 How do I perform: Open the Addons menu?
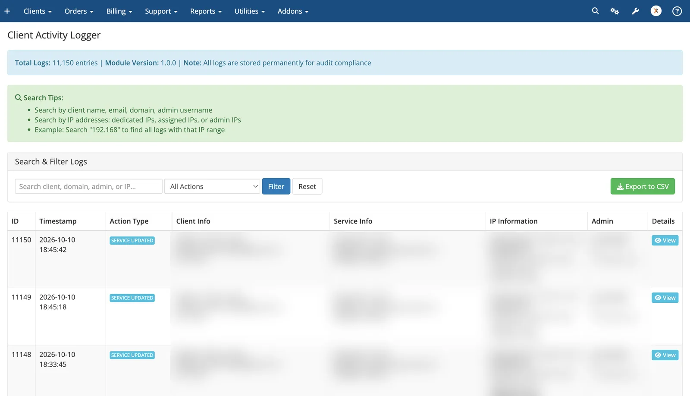(293, 11)
